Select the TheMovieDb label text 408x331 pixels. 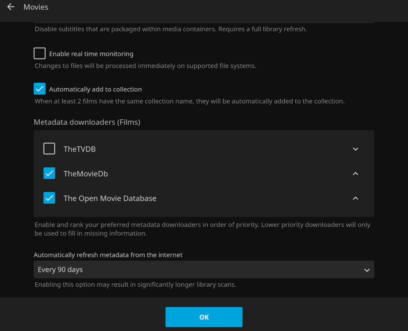pyautogui.click(x=86, y=174)
